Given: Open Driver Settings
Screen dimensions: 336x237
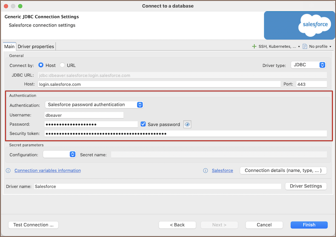Looking at the screenshot, I should click(306, 186).
